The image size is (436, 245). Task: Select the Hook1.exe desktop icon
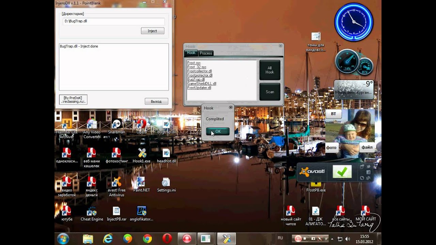click(142, 156)
